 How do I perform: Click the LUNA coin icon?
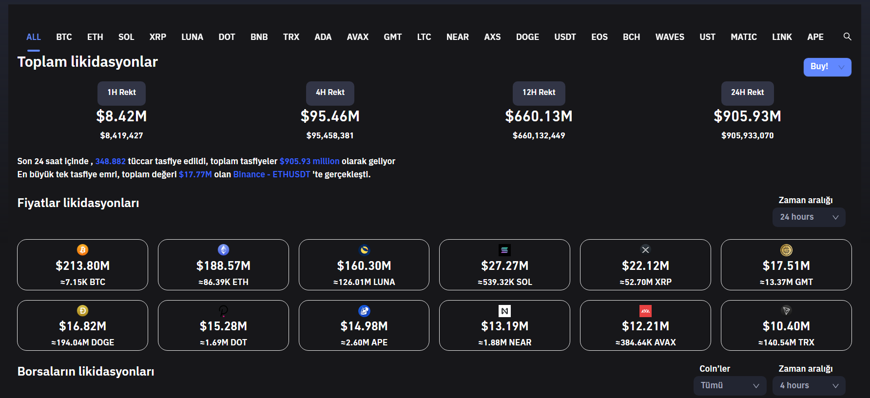[x=364, y=250]
